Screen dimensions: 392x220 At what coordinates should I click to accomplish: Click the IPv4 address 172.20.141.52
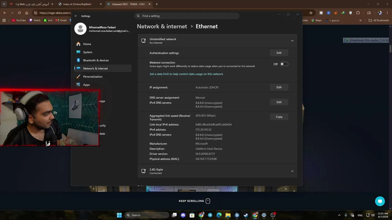pyautogui.click(x=203, y=130)
